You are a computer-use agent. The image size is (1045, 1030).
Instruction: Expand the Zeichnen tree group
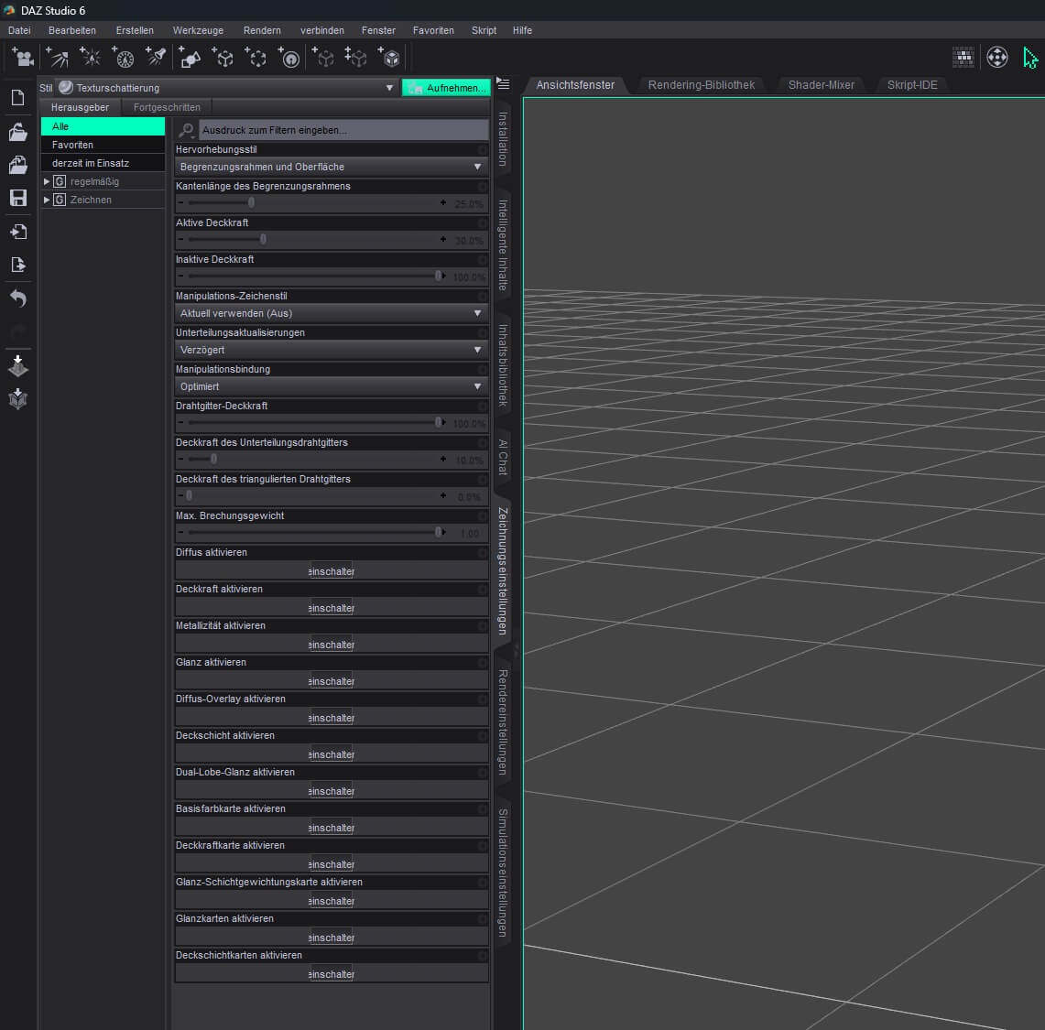tap(47, 200)
